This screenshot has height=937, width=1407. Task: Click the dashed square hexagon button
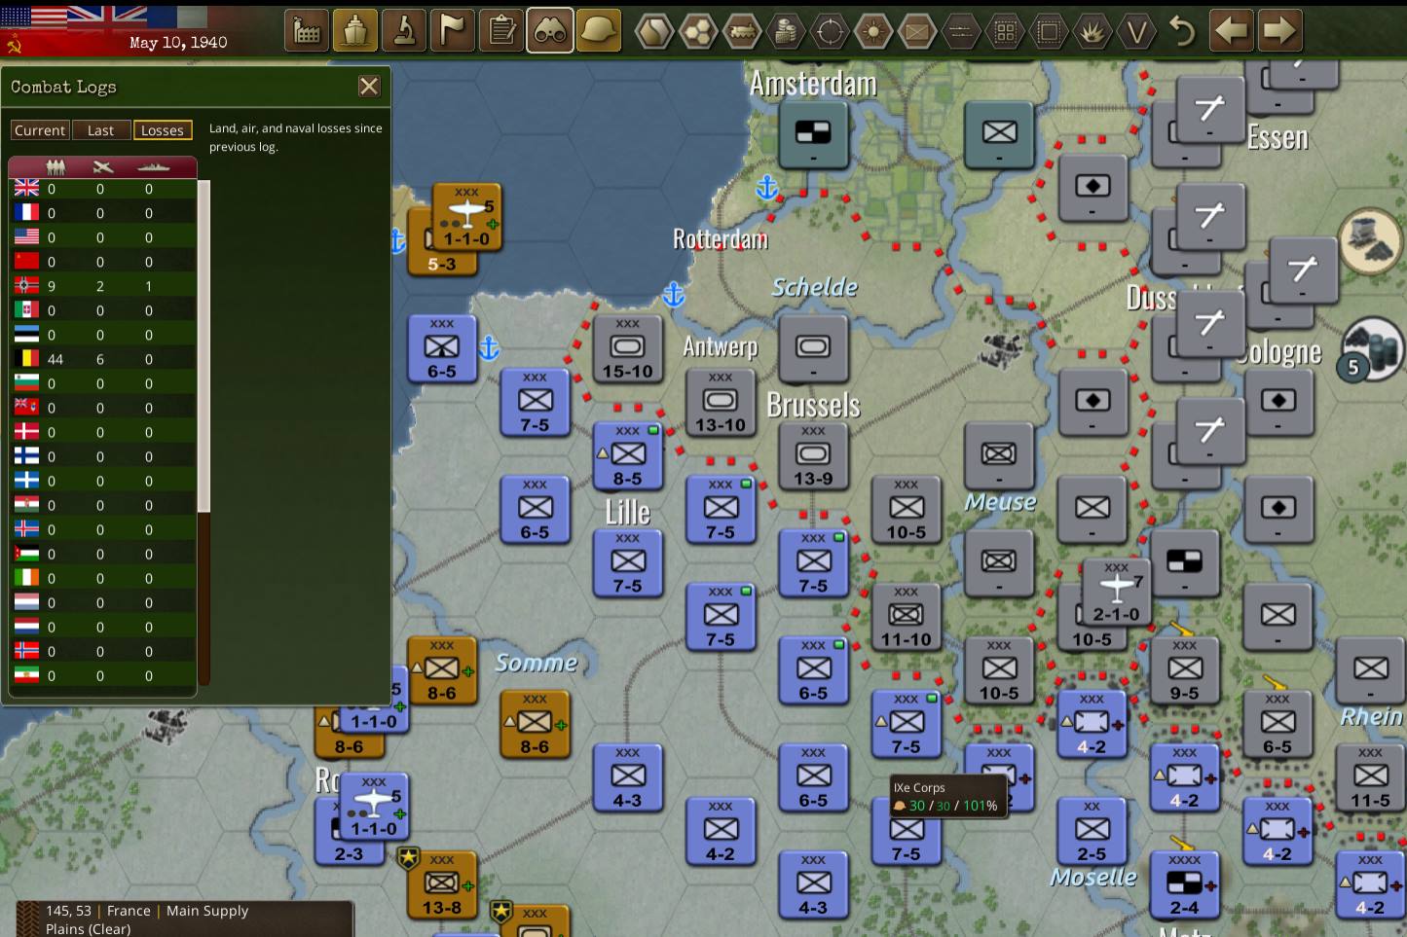tap(1049, 32)
